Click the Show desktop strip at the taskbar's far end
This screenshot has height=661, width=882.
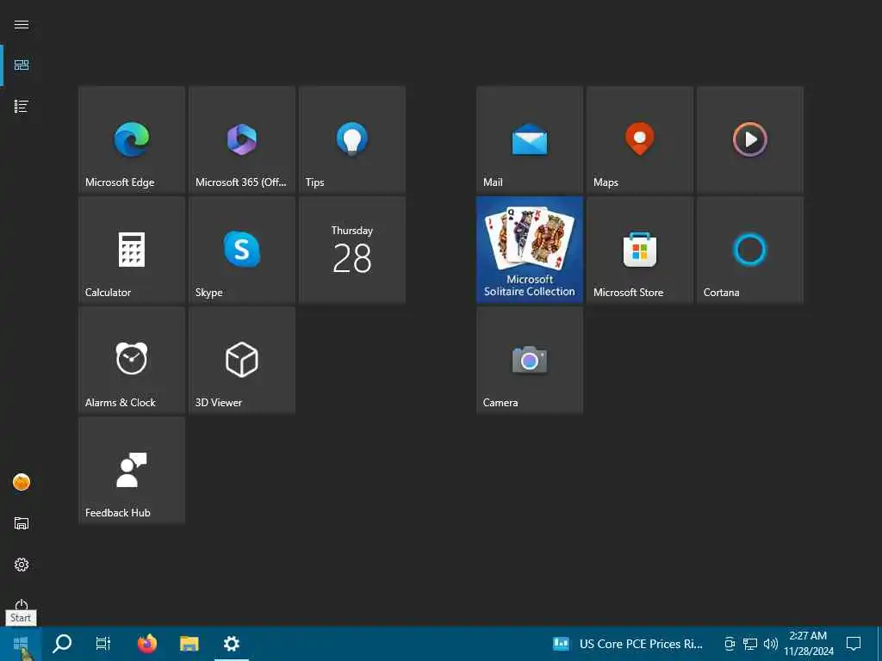point(879,644)
